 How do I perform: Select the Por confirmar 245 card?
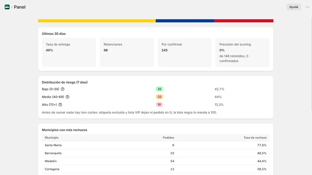point(184,52)
